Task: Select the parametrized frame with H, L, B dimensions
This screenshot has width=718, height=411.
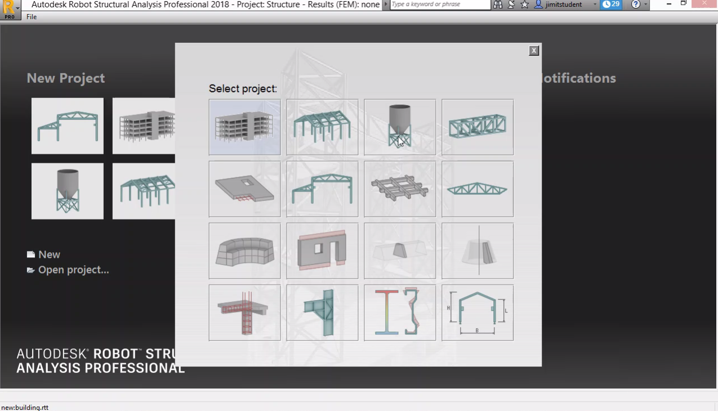Action: (x=478, y=312)
